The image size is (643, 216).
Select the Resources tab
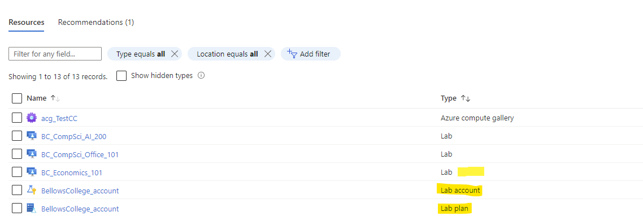[x=26, y=22]
